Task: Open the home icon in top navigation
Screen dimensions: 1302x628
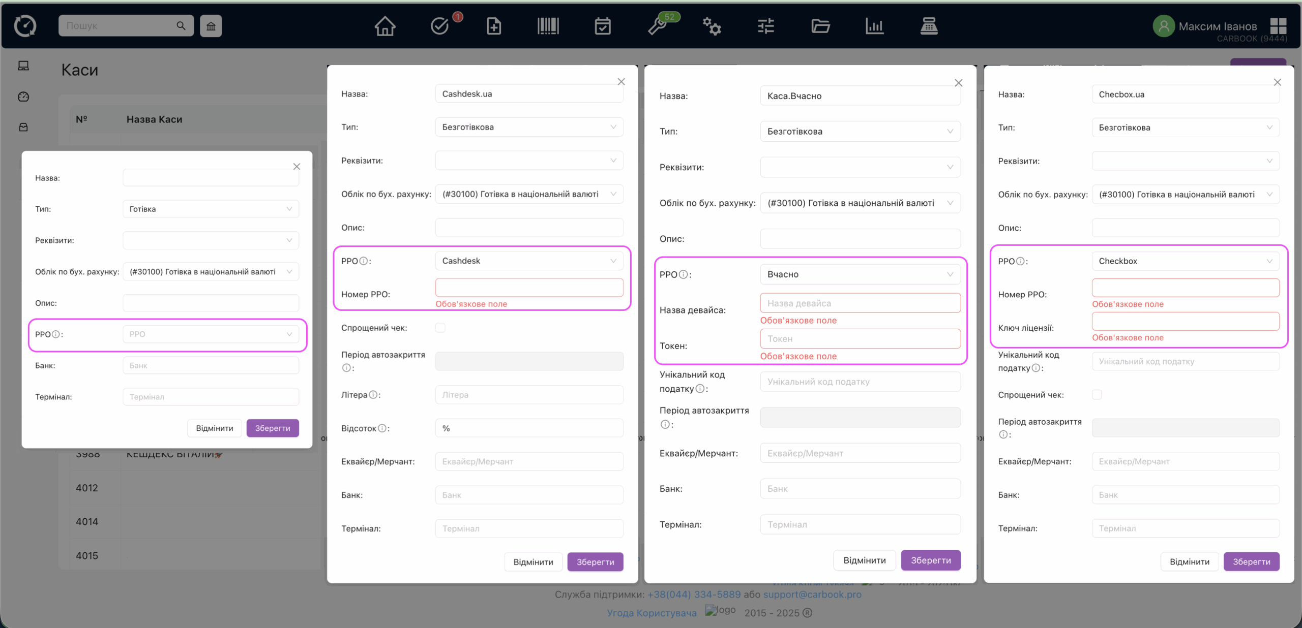Action: (384, 26)
